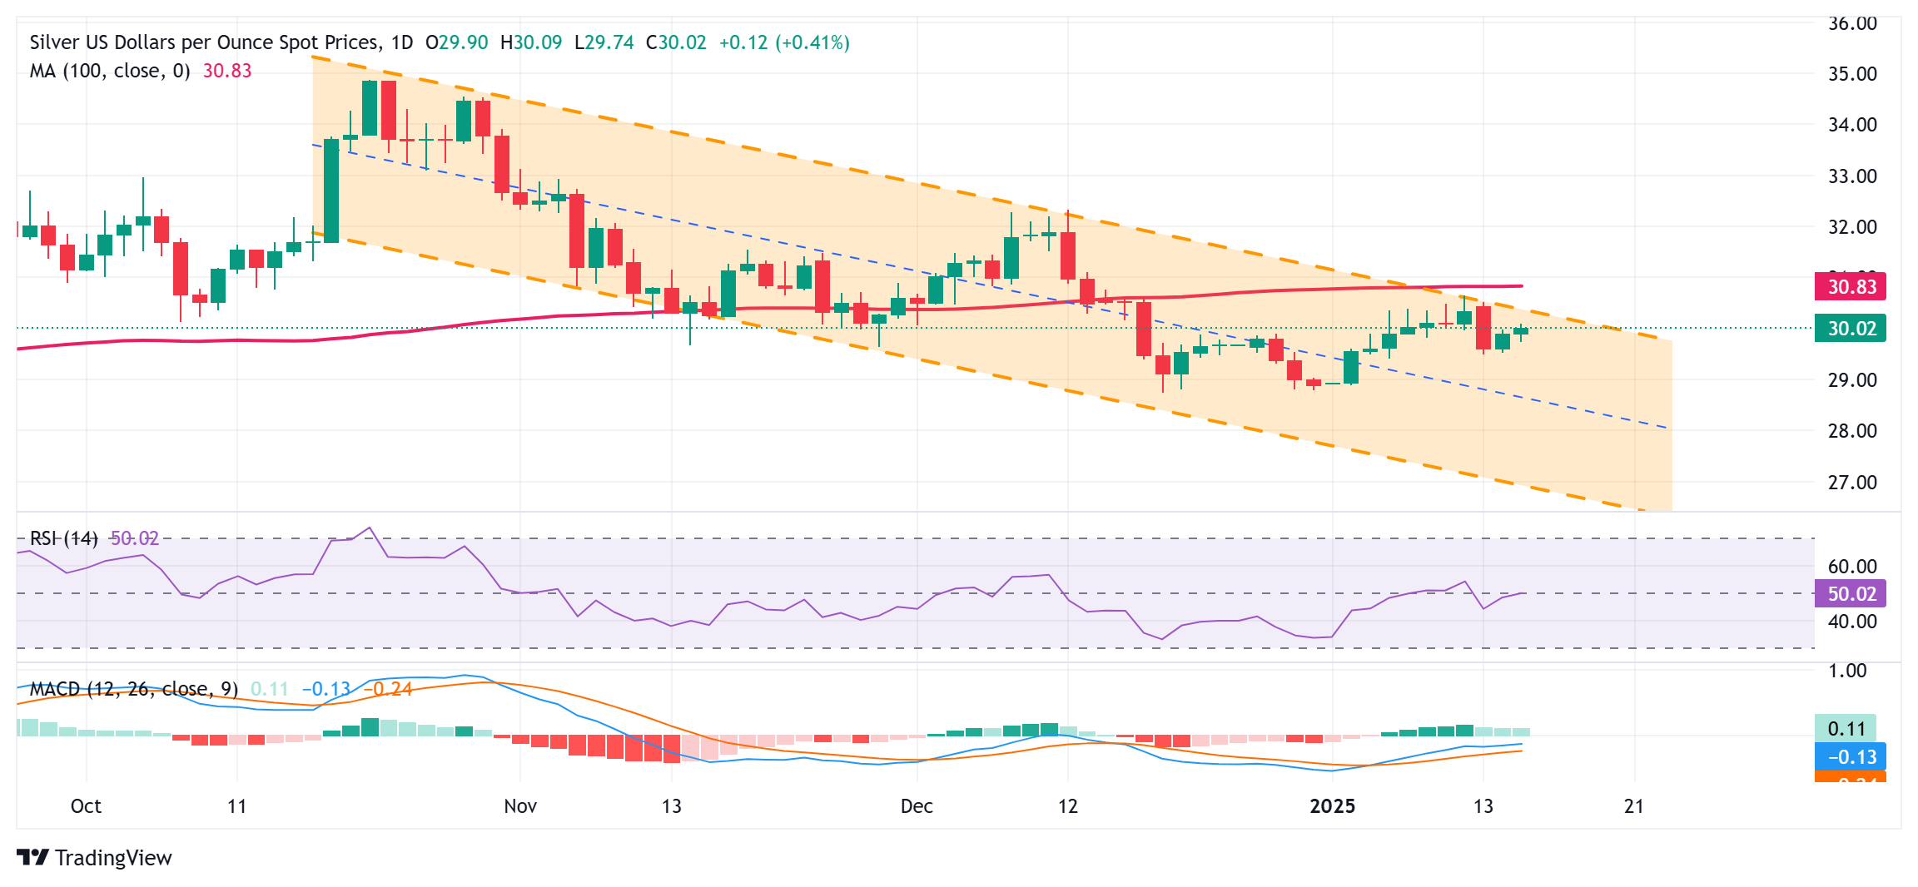Click the Oct label on time axis
The height and width of the screenshot is (887, 1918).
point(86,806)
